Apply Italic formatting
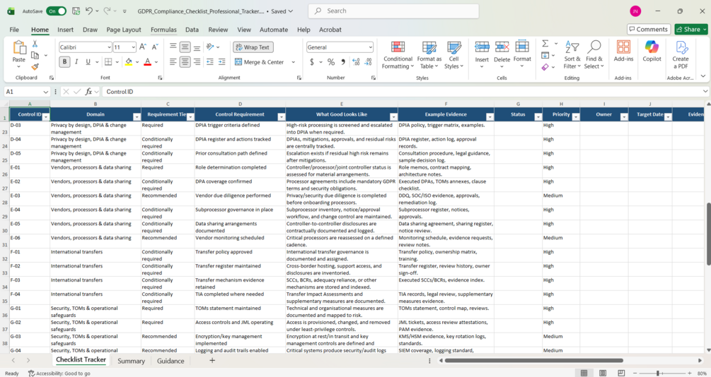 pos(76,62)
